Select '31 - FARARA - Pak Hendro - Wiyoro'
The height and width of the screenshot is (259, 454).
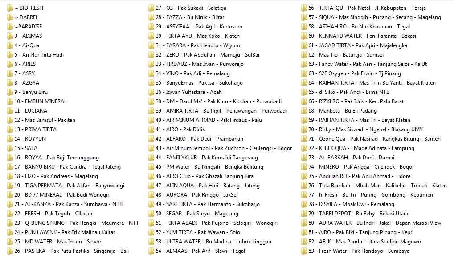click(198, 45)
